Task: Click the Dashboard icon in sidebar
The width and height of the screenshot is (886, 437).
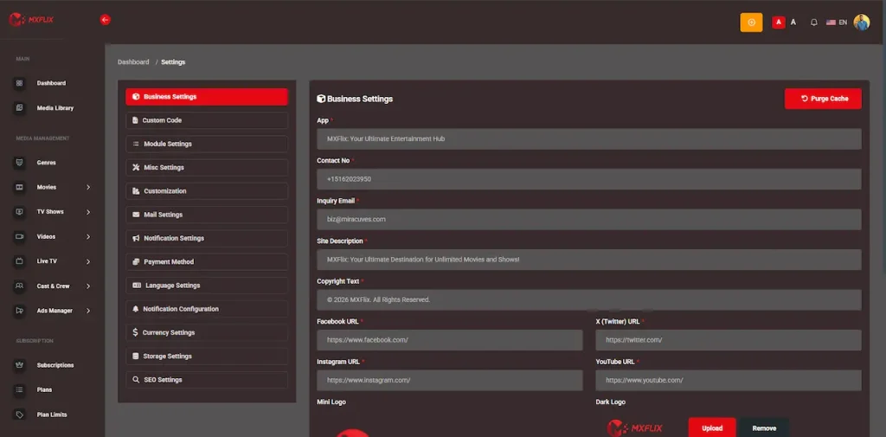Action: [20, 83]
